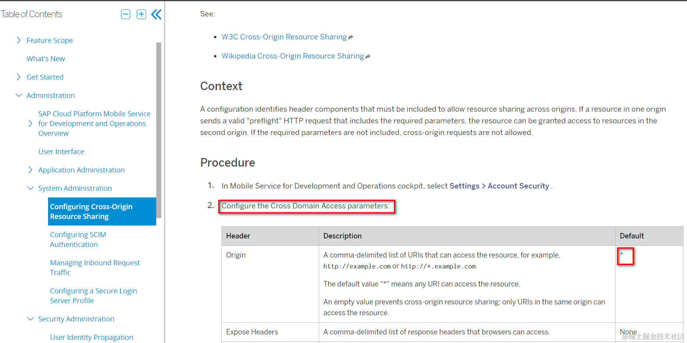
Task: Expand the Get Started chevron
Action: tap(19, 77)
